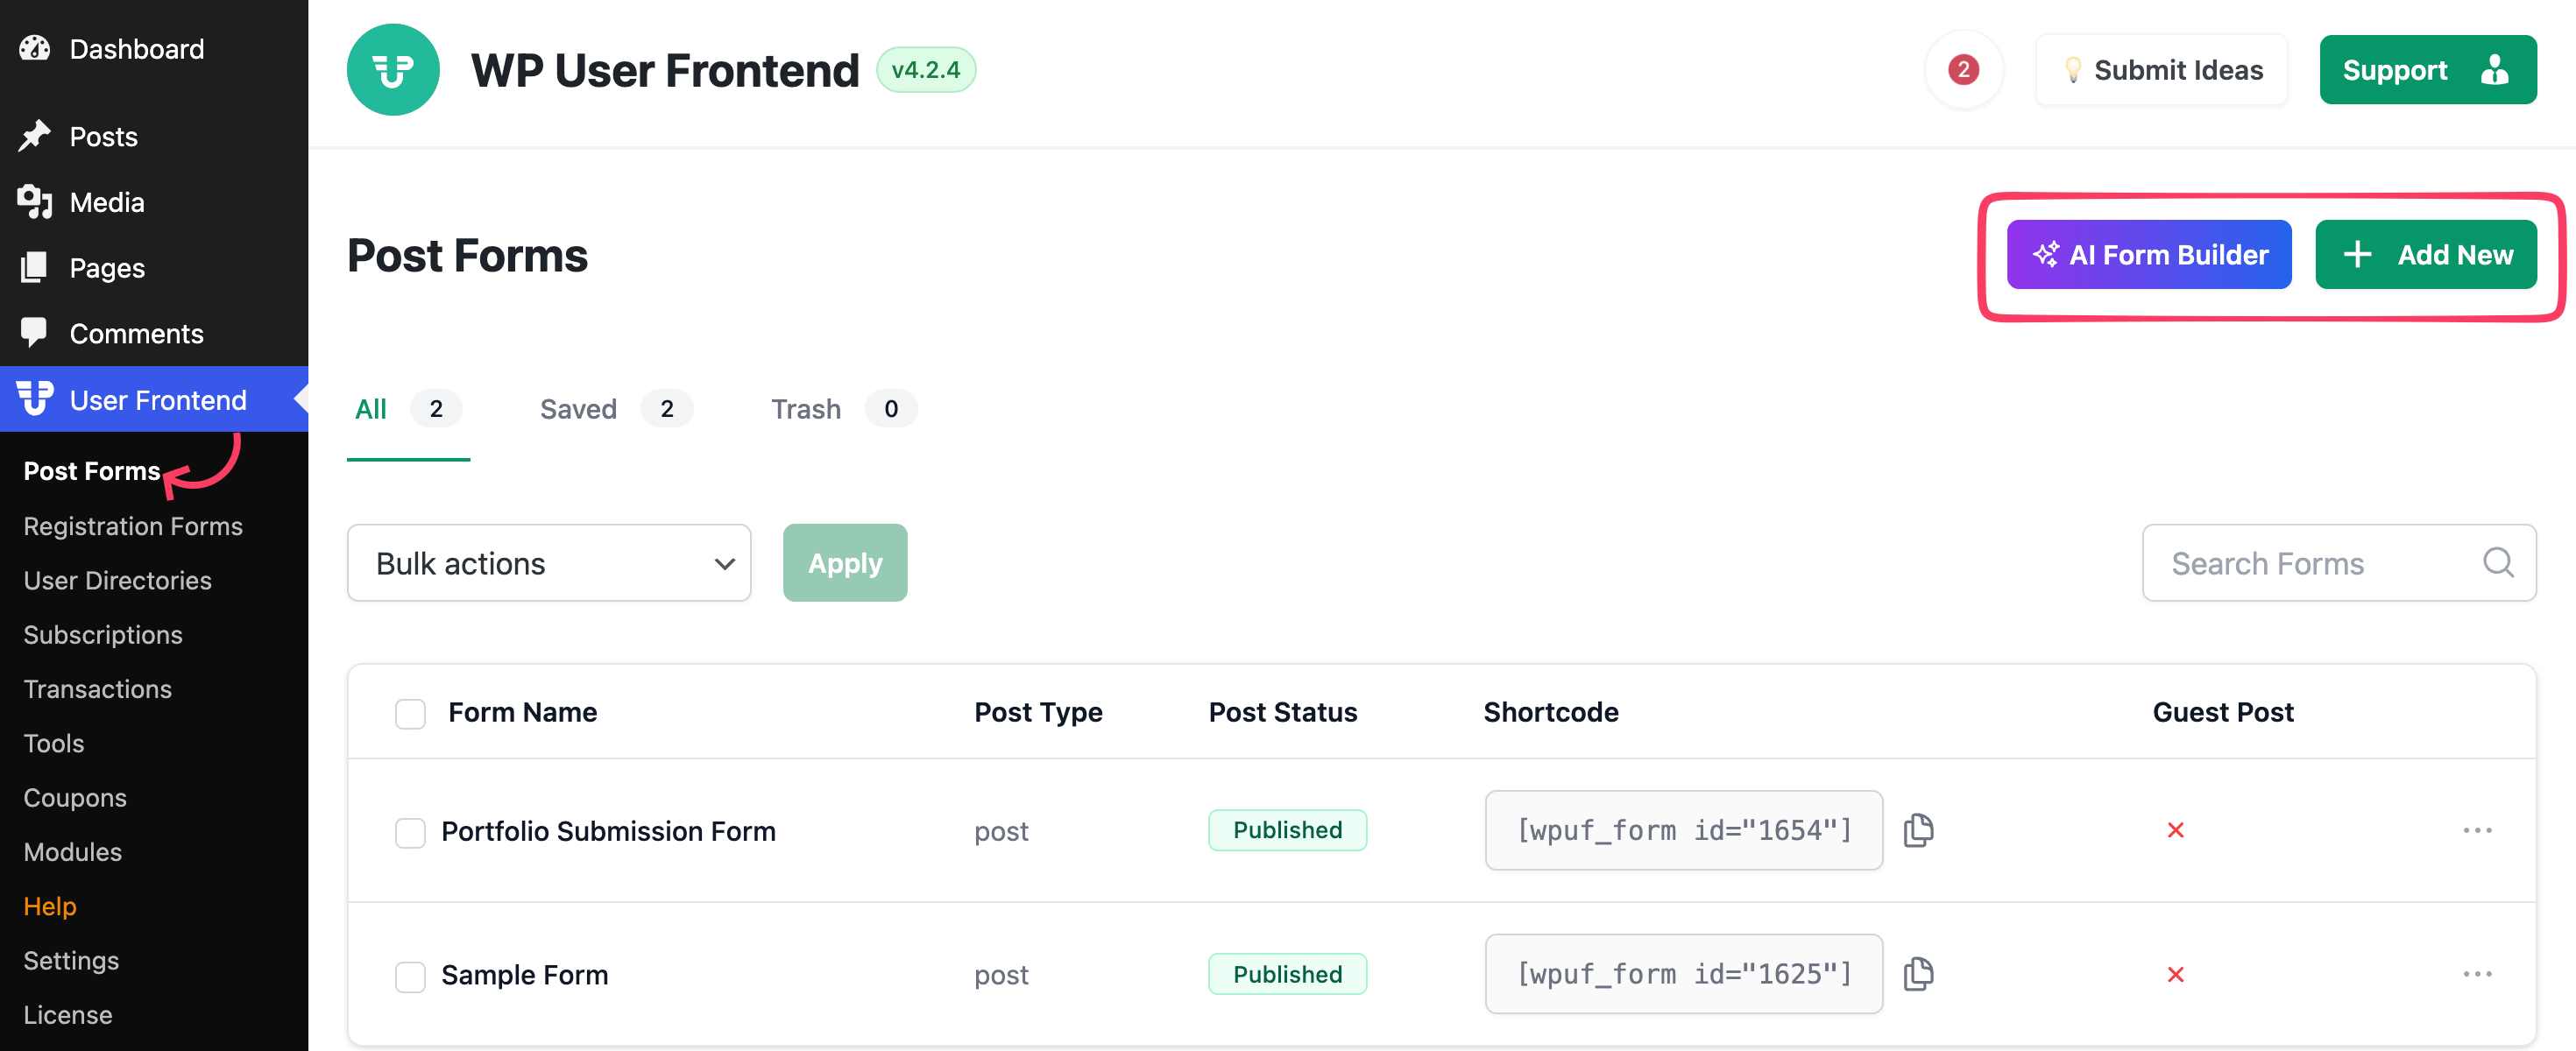This screenshot has height=1051, width=2576.
Task: Launch the AI Form Builder
Action: 2148,254
